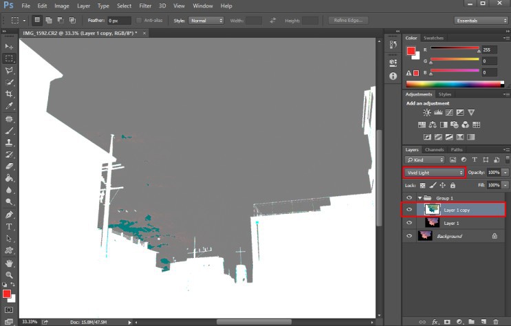
Task: Open the Essentials workspace dropdown
Action: [481, 21]
